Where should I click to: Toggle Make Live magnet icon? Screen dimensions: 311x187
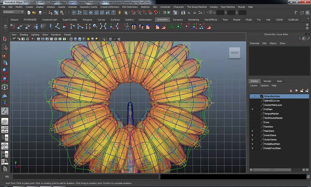point(156,12)
